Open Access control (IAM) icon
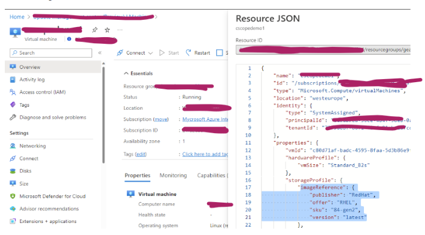Viewport: 425px width, 235px height. click(13, 92)
